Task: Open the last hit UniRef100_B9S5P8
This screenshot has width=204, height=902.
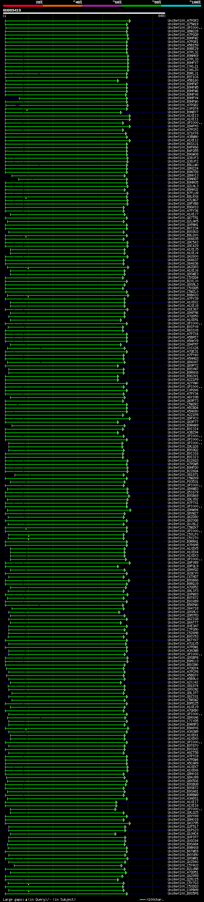Action: coord(183,894)
